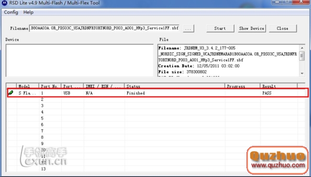Click the File info scrollbar thumb
Image resolution: width=311 pixels, height=177 pixels.
[302, 55]
